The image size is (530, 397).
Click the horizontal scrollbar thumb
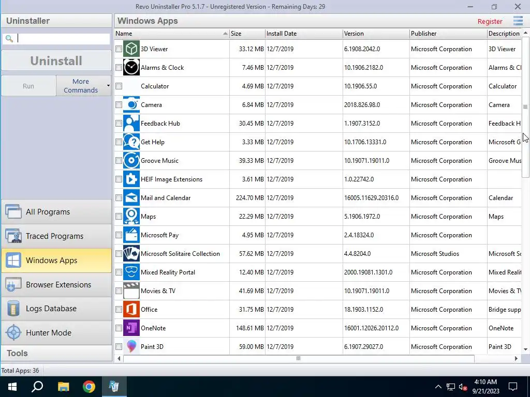299,358
